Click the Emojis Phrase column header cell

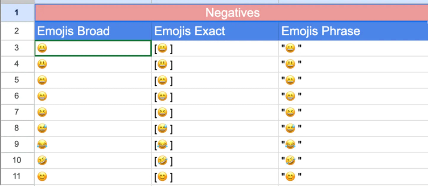coord(352,31)
